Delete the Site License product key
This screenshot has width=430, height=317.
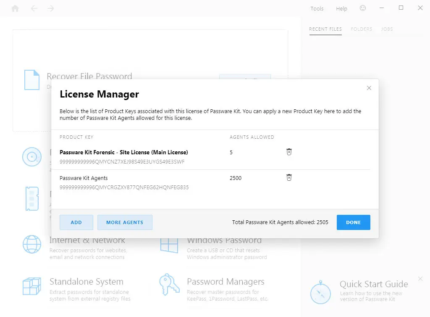[x=289, y=152]
